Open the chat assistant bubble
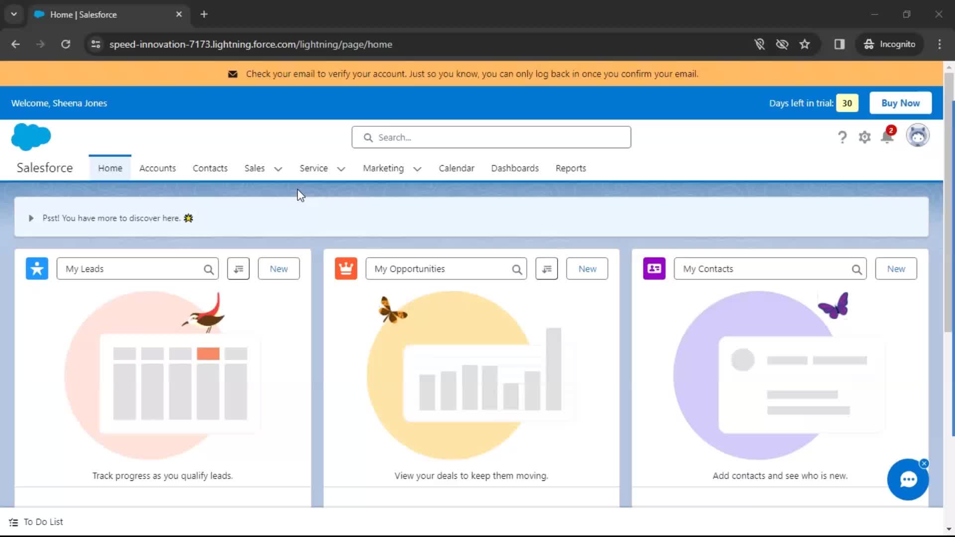 (x=908, y=479)
